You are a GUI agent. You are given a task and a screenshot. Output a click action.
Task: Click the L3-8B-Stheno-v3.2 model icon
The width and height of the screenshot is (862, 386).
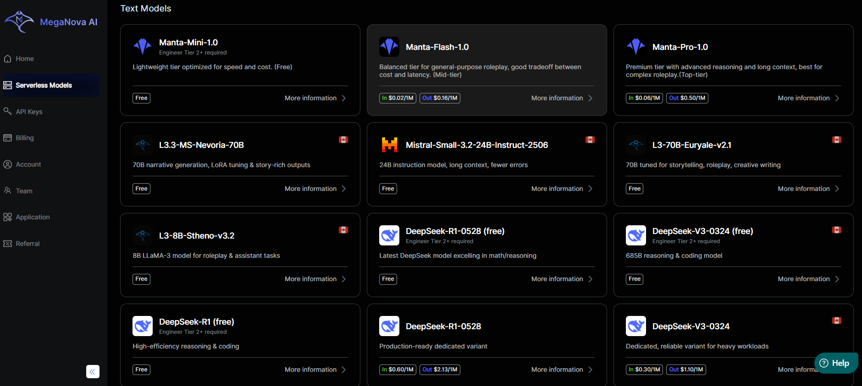point(142,235)
